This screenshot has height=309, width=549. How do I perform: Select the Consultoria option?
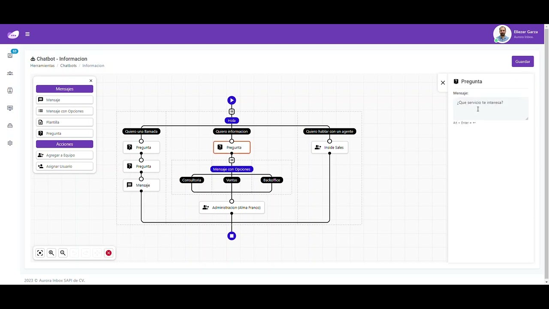(192, 180)
